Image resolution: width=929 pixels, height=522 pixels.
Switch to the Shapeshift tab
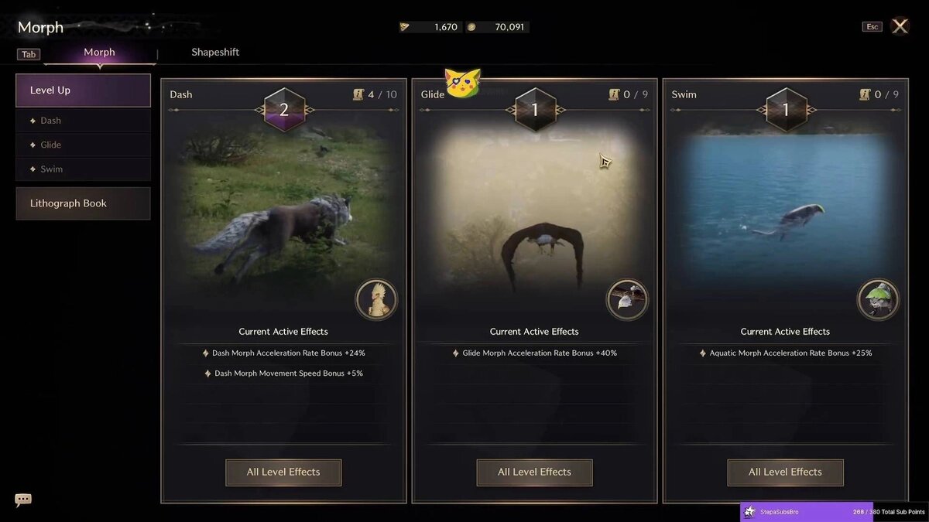(x=215, y=53)
